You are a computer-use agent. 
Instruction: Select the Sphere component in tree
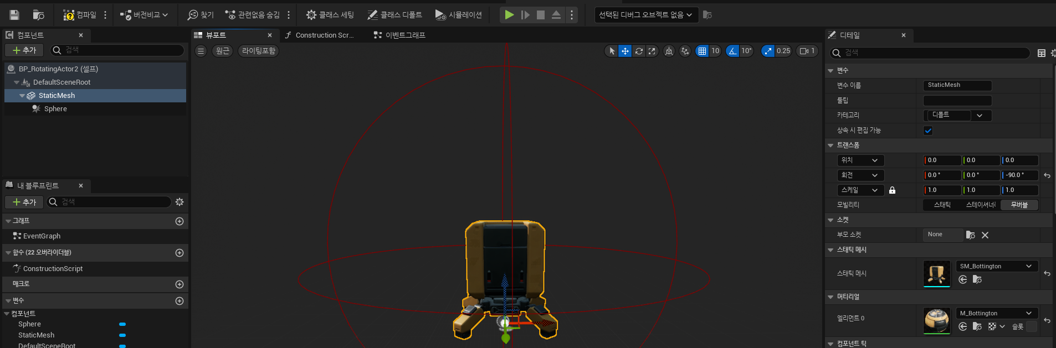coord(55,109)
